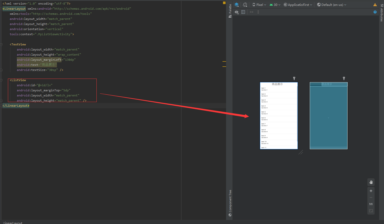Viewport: 384px width, 224px height.
Task: Open the design surface layers selector
Action: pyautogui.click(x=237, y=5)
